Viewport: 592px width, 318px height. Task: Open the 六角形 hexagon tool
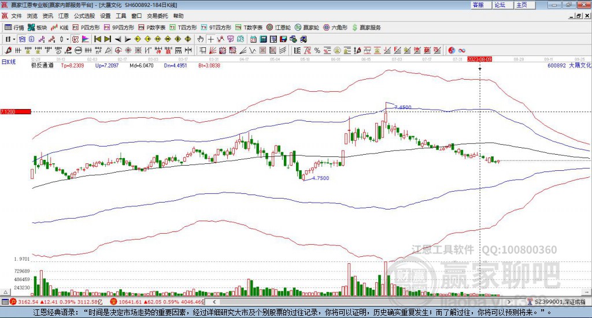point(335,27)
